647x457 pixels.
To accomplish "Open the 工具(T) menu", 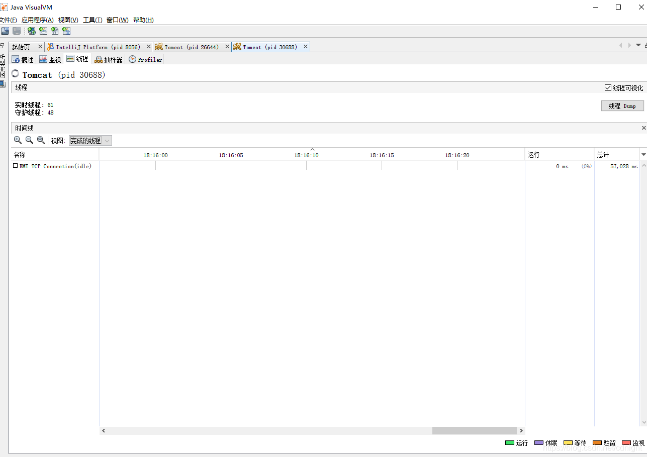I will [x=93, y=20].
